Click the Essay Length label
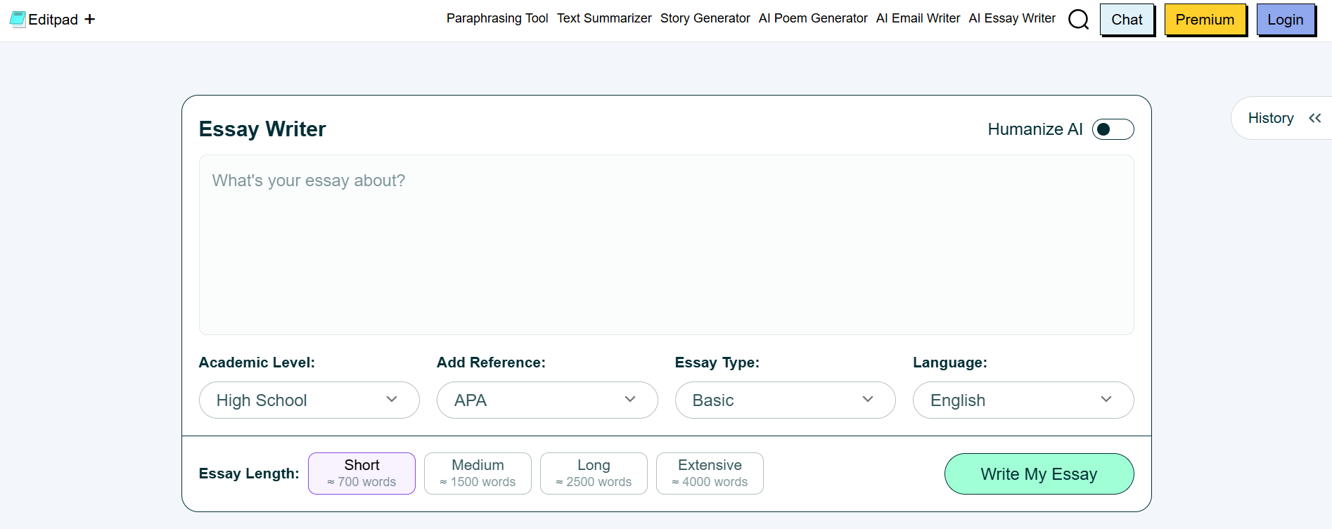This screenshot has width=1332, height=529. [x=249, y=474]
